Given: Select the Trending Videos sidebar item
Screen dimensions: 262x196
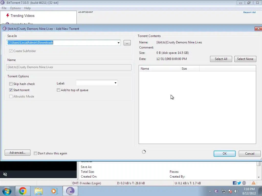Looking at the screenshot, I should pyautogui.click(x=23, y=16).
